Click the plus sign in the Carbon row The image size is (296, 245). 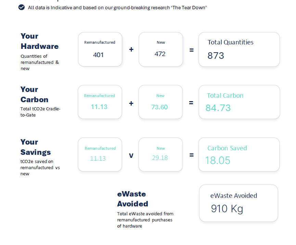point(131,103)
